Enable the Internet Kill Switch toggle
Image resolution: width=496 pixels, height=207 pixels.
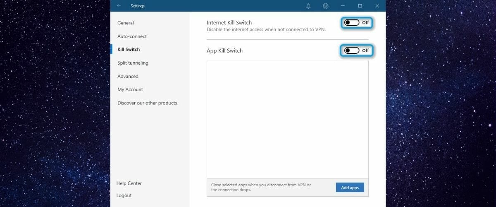click(352, 23)
